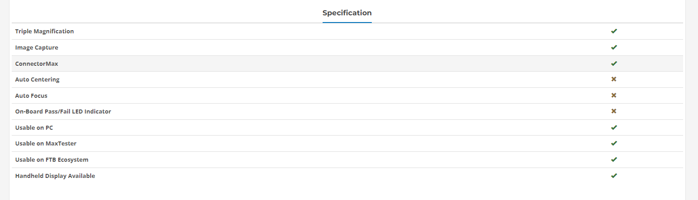Click the X icon for Pass/Fail LED Indicator
The image size is (698, 200).
pyautogui.click(x=614, y=111)
